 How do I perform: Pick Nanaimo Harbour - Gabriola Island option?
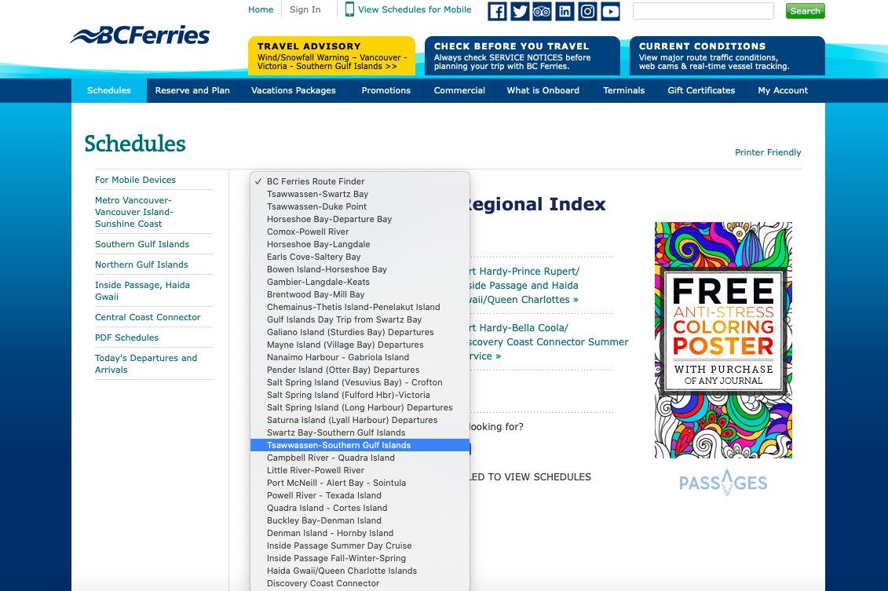tap(360, 357)
